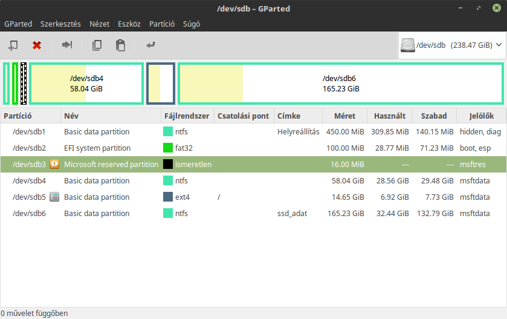The height and width of the screenshot is (319, 507).
Task: Open the Nézet menu
Action: 99,24
